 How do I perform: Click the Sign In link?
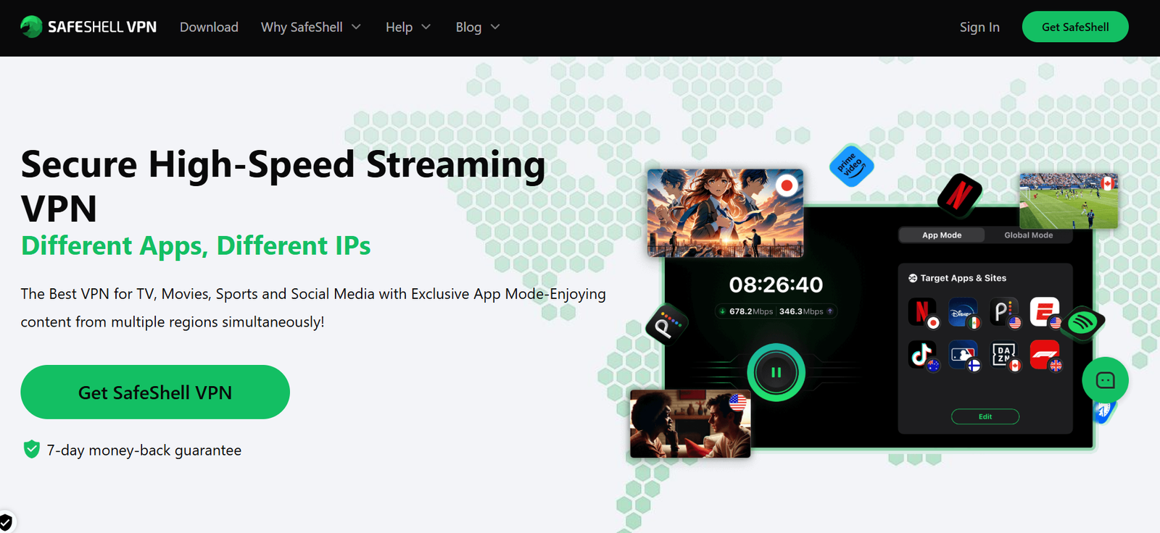click(979, 28)
